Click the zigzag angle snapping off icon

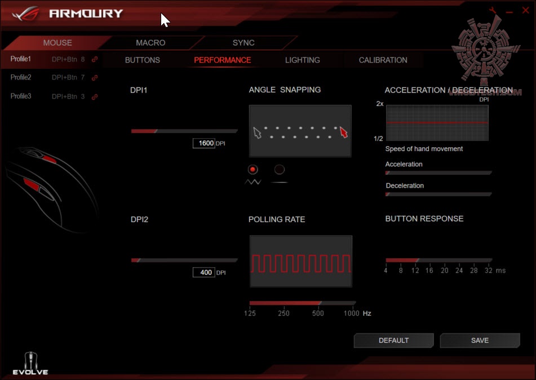(253, 182)
